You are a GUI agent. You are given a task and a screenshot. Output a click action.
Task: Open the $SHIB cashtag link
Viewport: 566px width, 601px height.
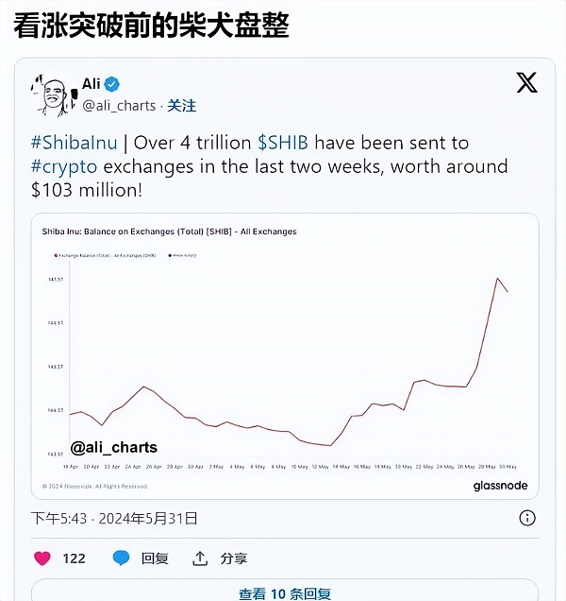(283, 144)
